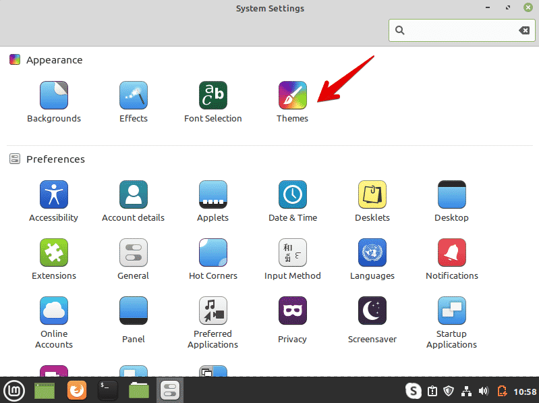Open network connections tray icon
The height and width of the screenshot is (403, 539).
(x=466, y=391)
